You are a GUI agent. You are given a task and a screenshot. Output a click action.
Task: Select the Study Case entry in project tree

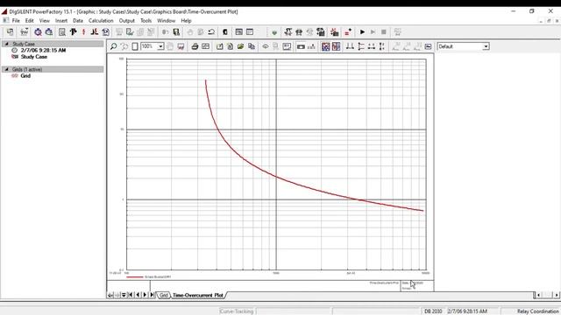(x=33, y=57)
